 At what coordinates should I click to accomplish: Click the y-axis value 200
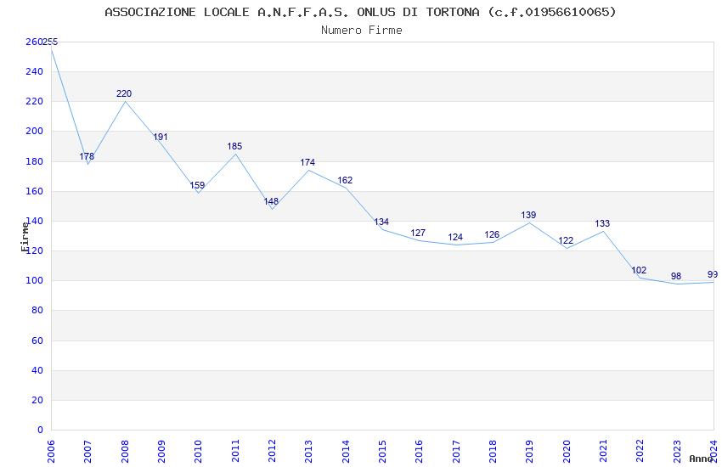34,131
